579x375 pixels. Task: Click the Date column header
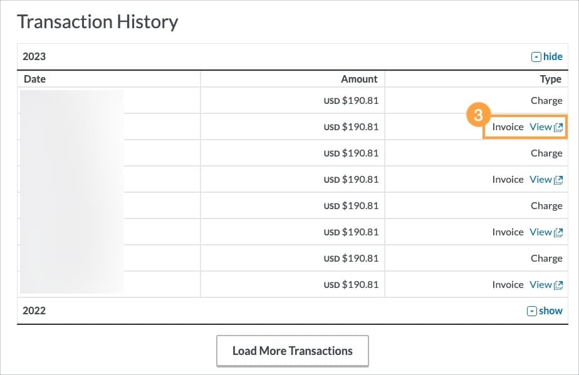click(x=34, y=79)
